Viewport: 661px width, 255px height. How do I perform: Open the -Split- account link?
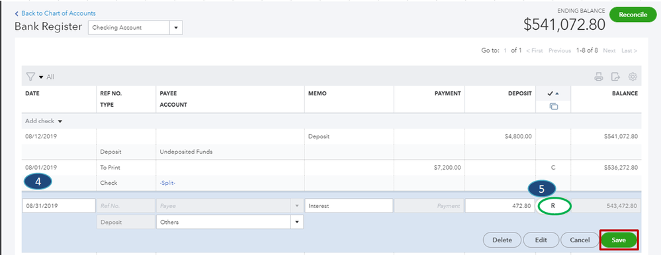pyautogui.click(x=167, y=183)
